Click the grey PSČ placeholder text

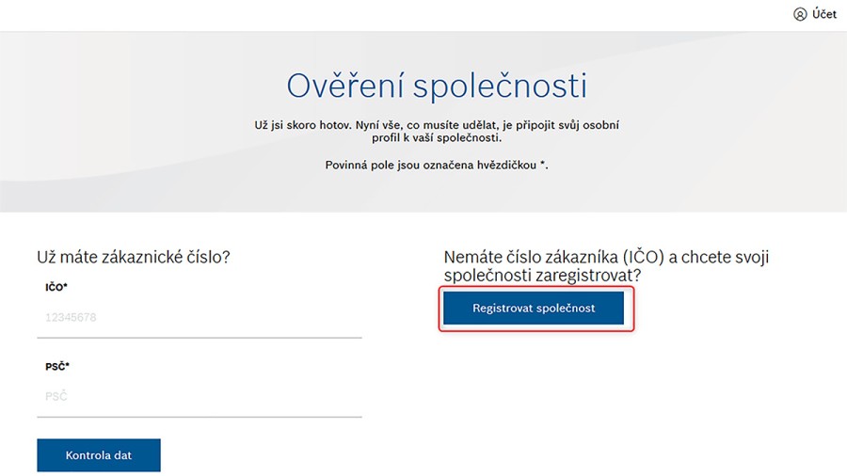[x=56, y=397]
